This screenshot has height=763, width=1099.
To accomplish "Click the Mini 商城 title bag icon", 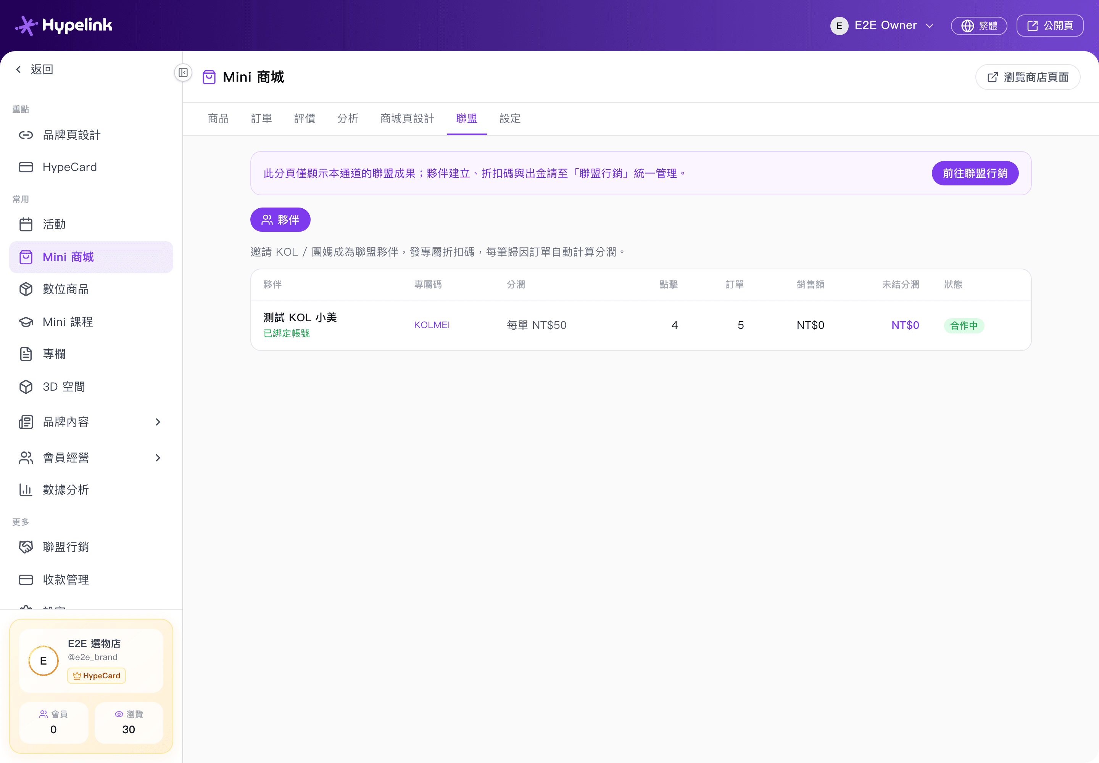I will pos(209,77).
